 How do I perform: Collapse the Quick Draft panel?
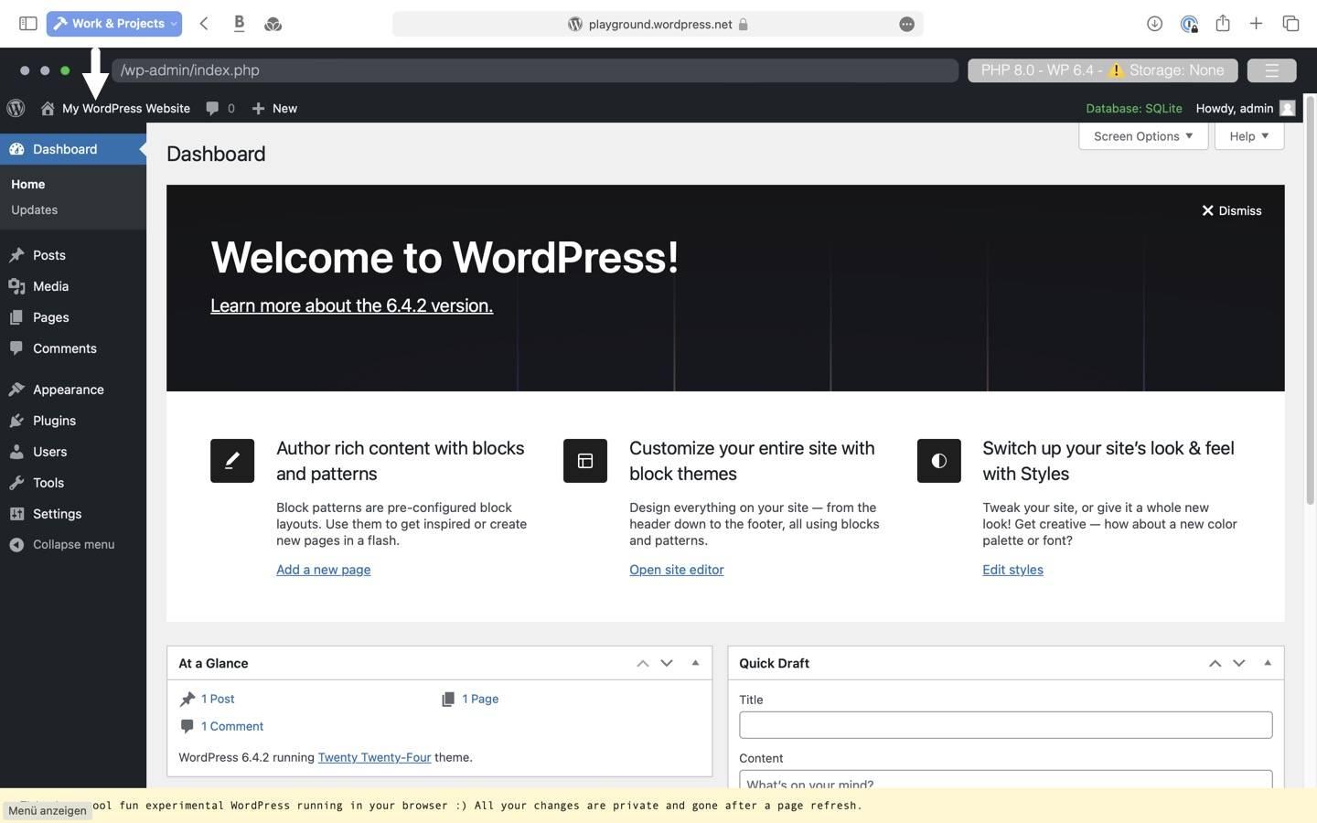coord(1267,663)
